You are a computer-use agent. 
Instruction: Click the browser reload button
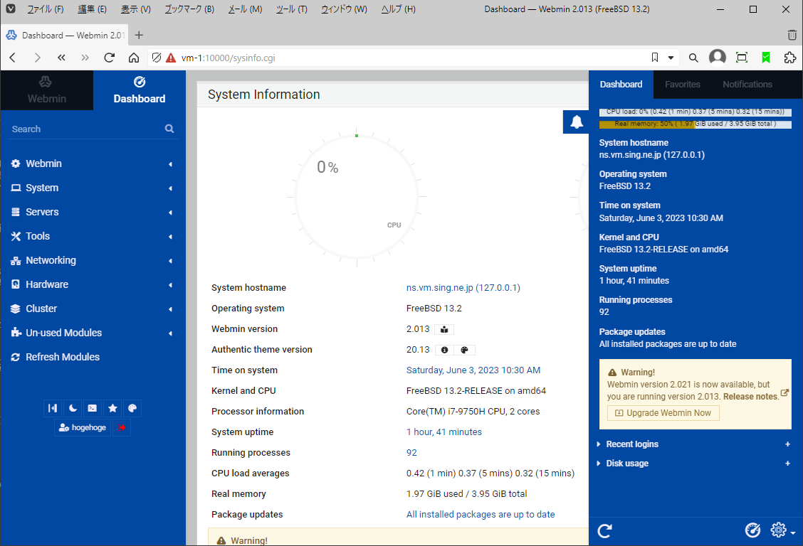[109, 58]
